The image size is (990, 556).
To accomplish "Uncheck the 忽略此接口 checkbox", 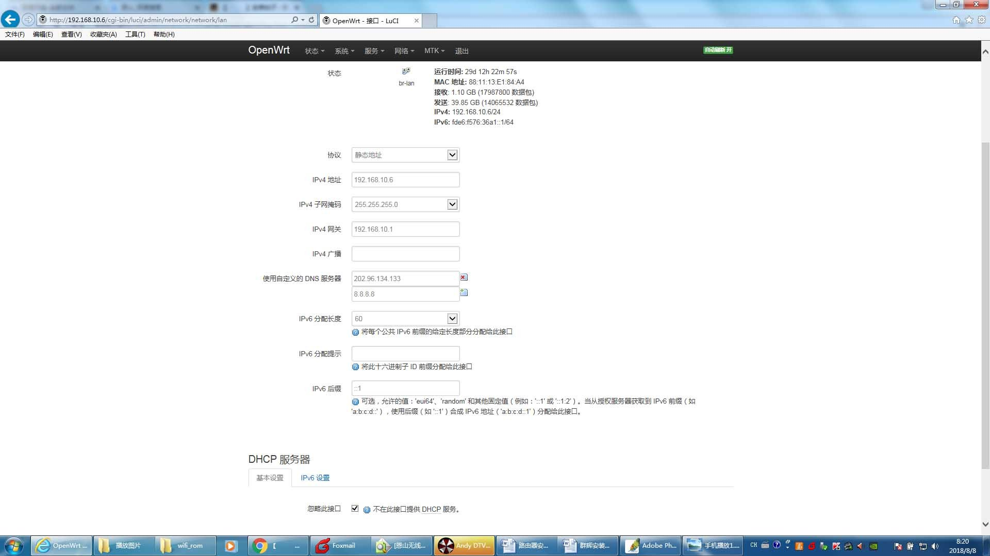I will point(354,508).
